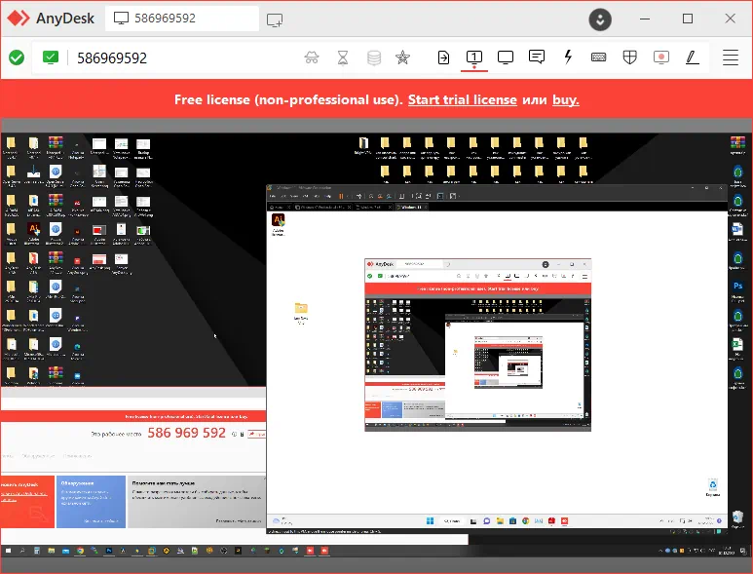Enable privacy mode via the spy-hat icon
The height and width of the screenshot is (574, 753).
[312, 57]
